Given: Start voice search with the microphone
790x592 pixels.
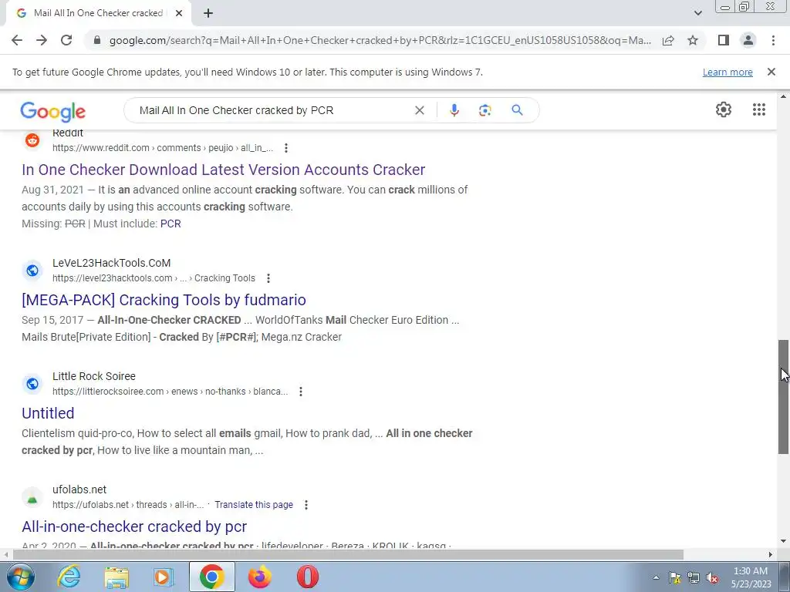Looking at the screenshot, I should (x=454, y=110).
